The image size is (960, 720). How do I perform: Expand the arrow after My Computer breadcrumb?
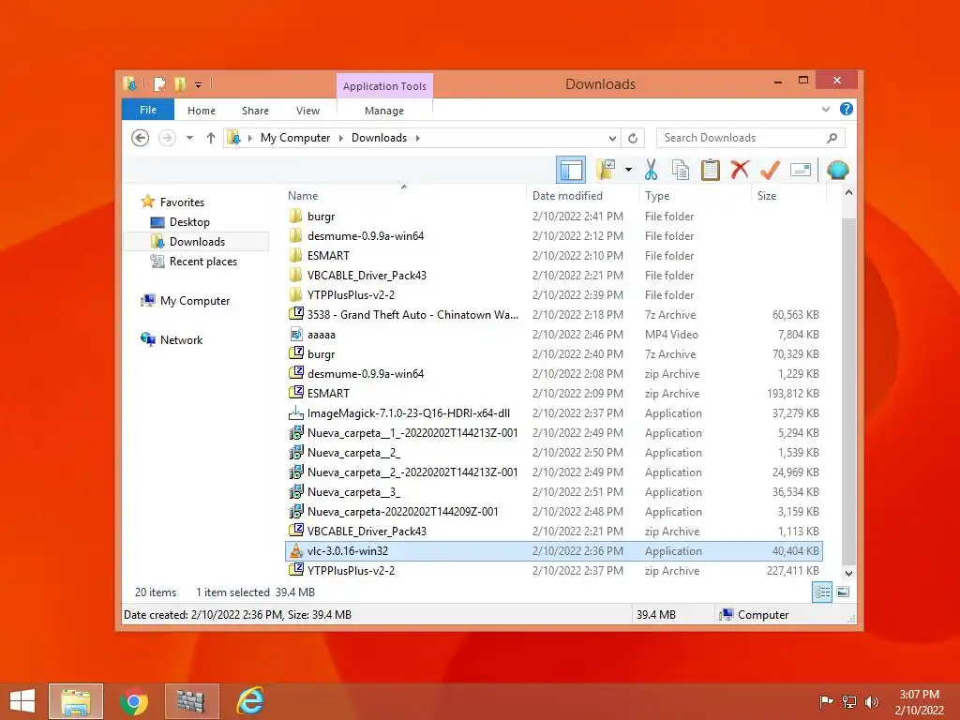(341, 138)
